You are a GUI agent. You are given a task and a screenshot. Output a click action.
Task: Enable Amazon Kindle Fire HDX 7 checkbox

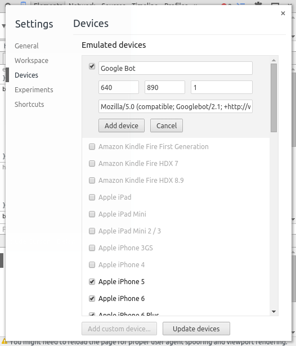(92, 164)
